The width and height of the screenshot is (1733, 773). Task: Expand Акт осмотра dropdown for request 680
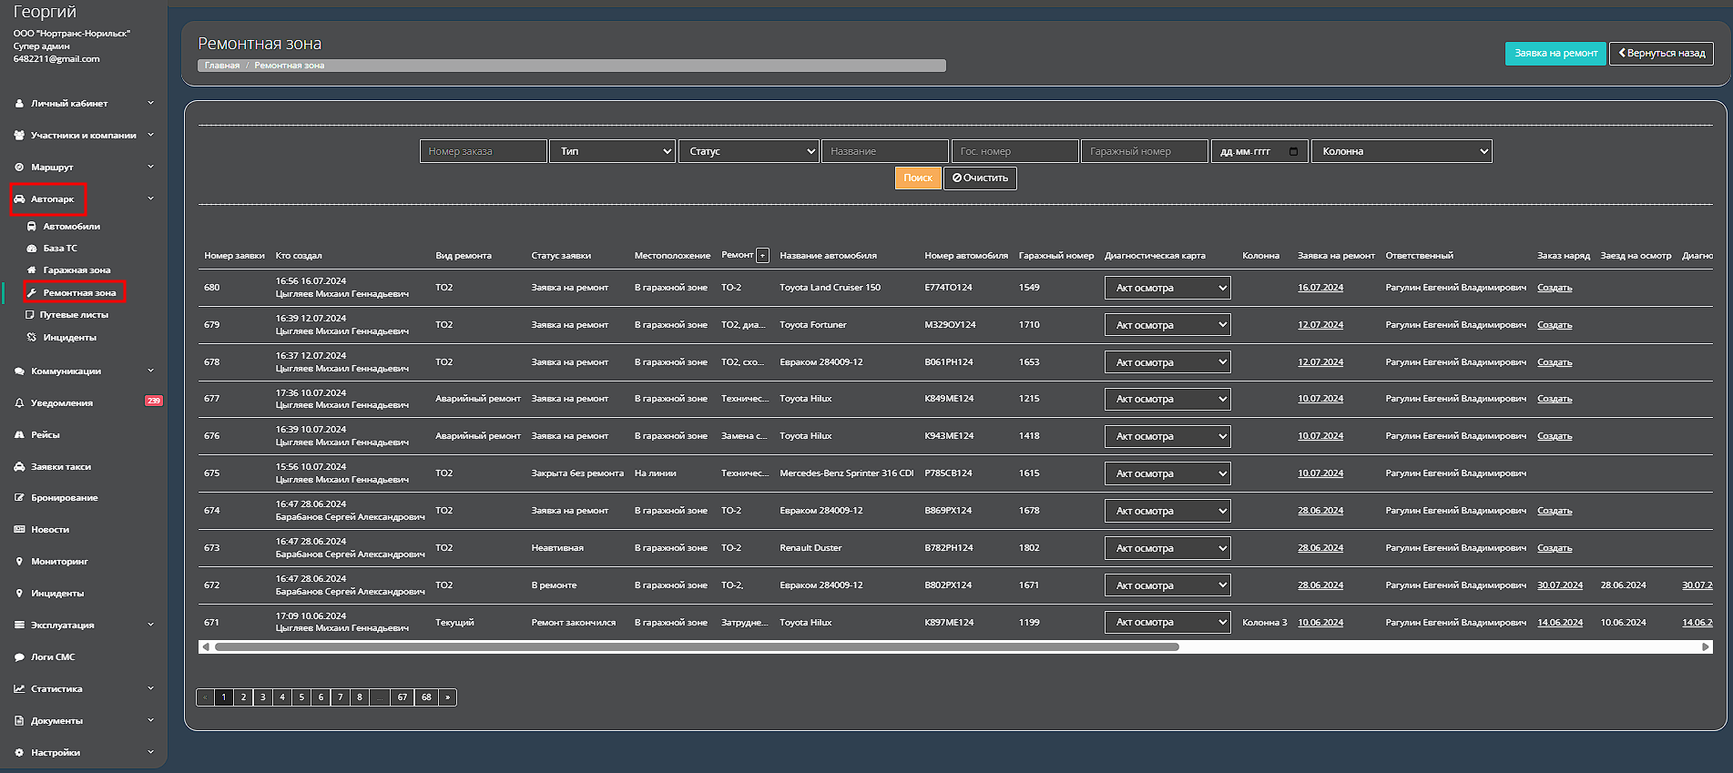[1167, 289]
